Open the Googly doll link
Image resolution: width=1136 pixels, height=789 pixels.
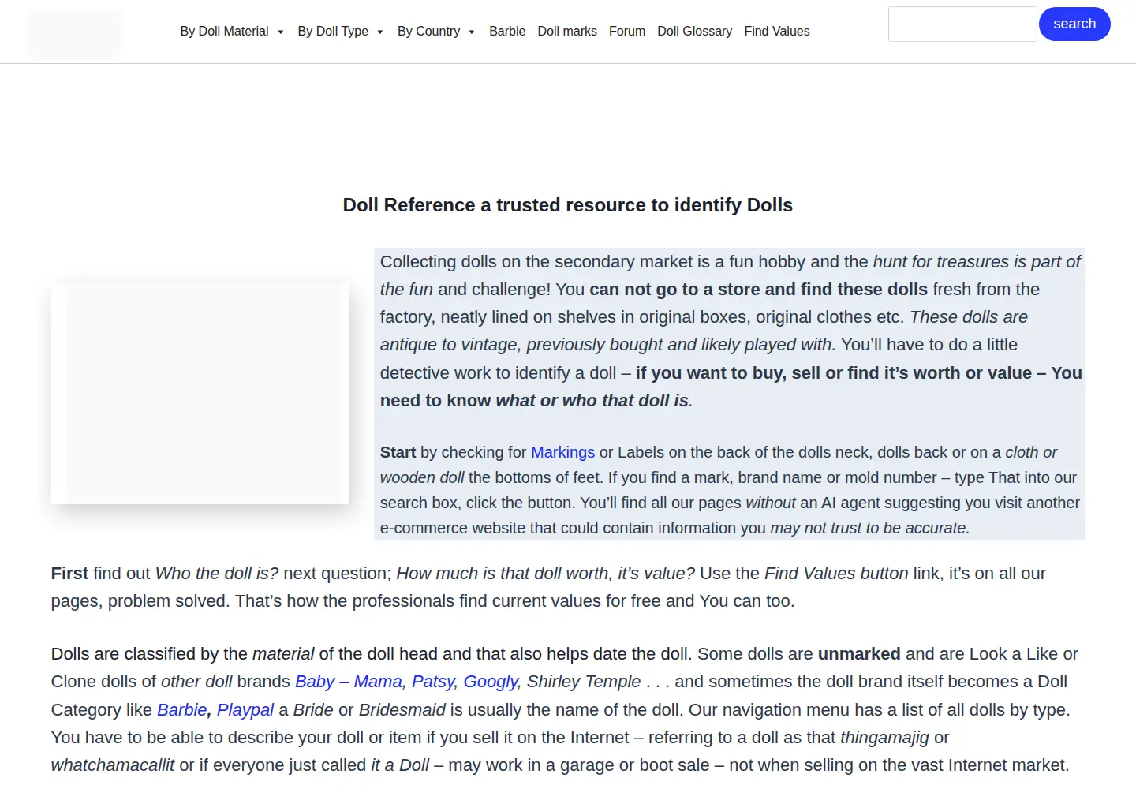pos(492,682)
